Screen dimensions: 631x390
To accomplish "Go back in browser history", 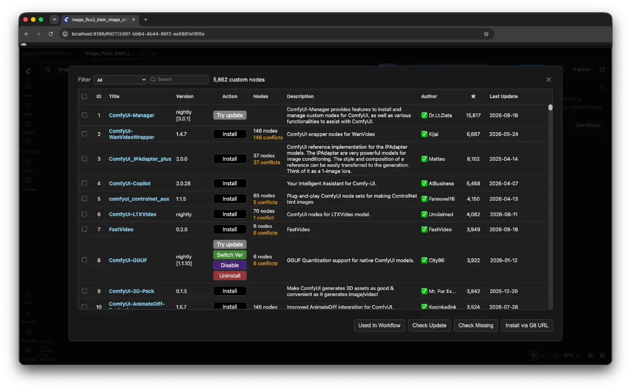I will click(x=27, y=34).
